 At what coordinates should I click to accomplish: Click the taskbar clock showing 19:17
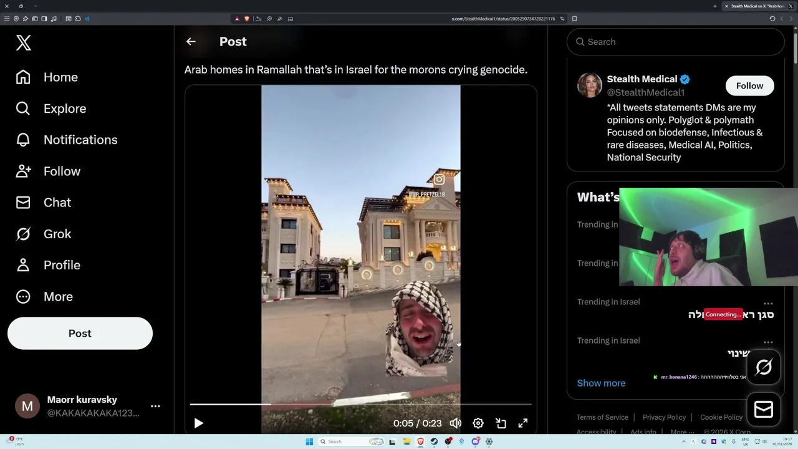(x=784, y=442)
